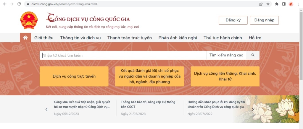Open the Thông tin và dịch vụ menu
This screenshot has width=303, height=129.
click(x=80, y=38)
